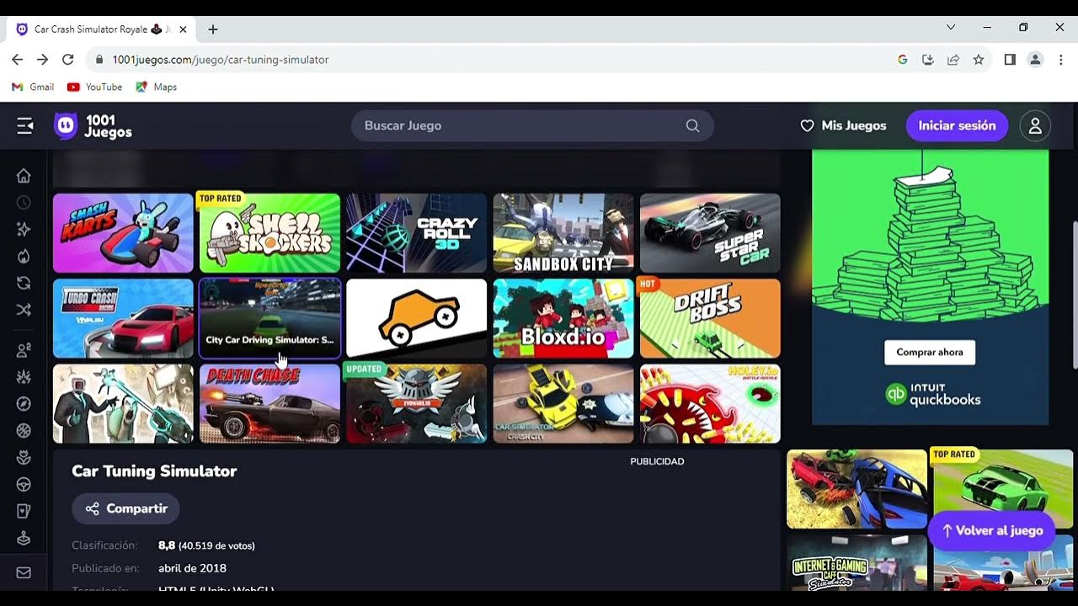Open joystick arcade icon in sidebar
Screen dimensions: 1078x606
click(24, 538)
